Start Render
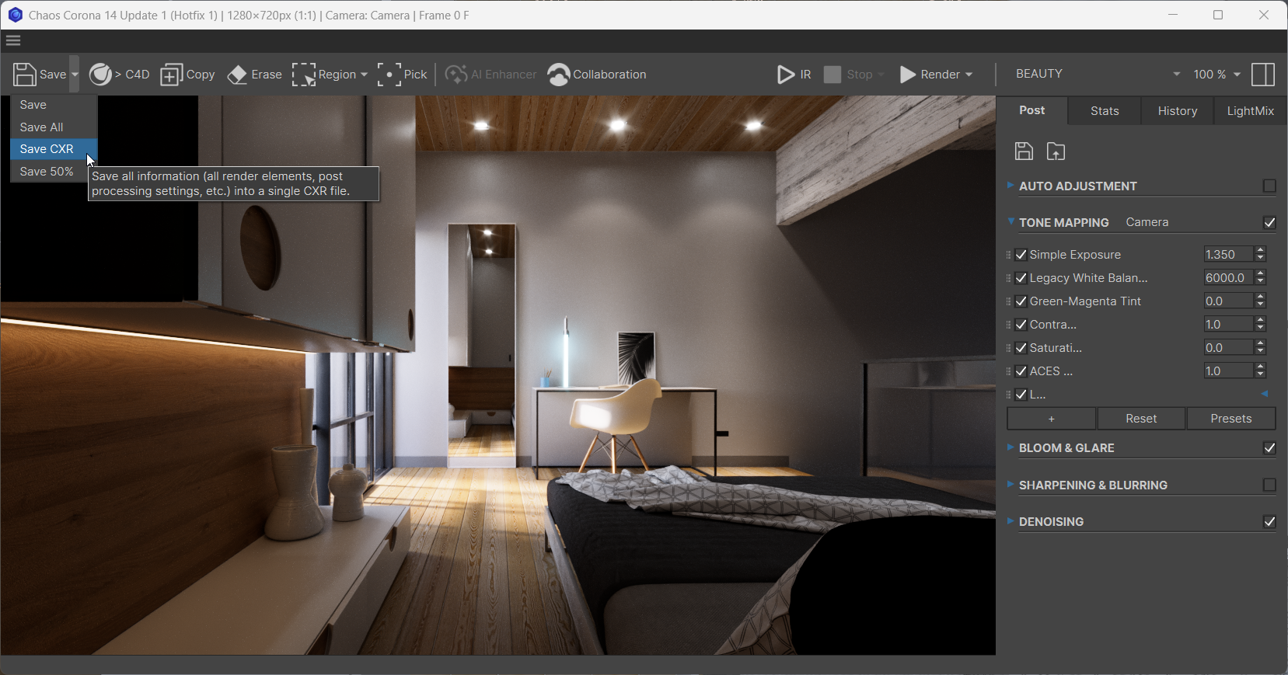Viewport: 1288px width, 675px height. tap(930, 75)
